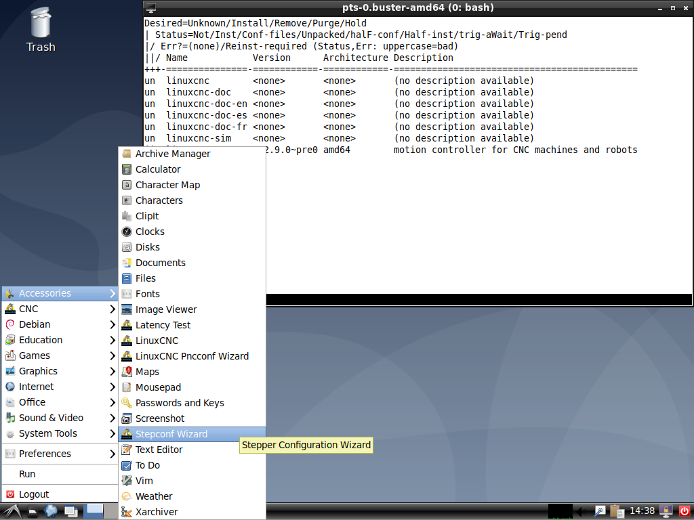Expand the CNC submenu

[60, 309]
